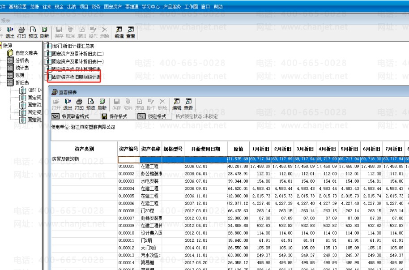
Task: Click Delete (删除) icon in main toolbar
Action: click(105, 32)
